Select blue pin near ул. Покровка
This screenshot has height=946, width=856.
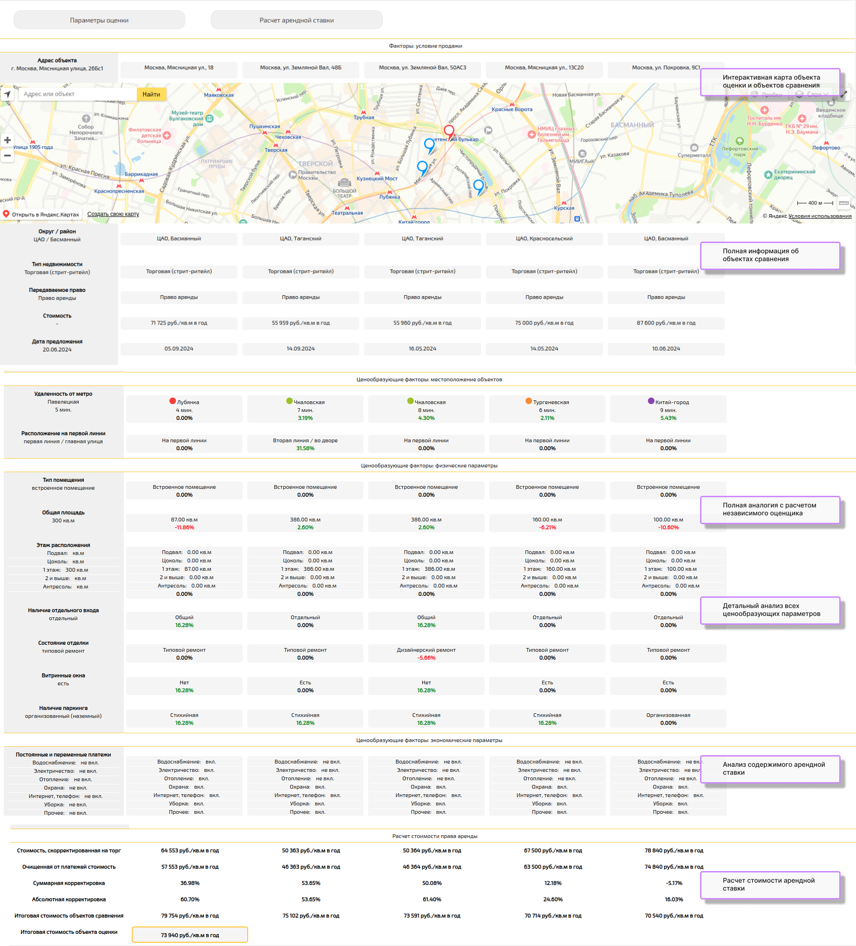479,187
